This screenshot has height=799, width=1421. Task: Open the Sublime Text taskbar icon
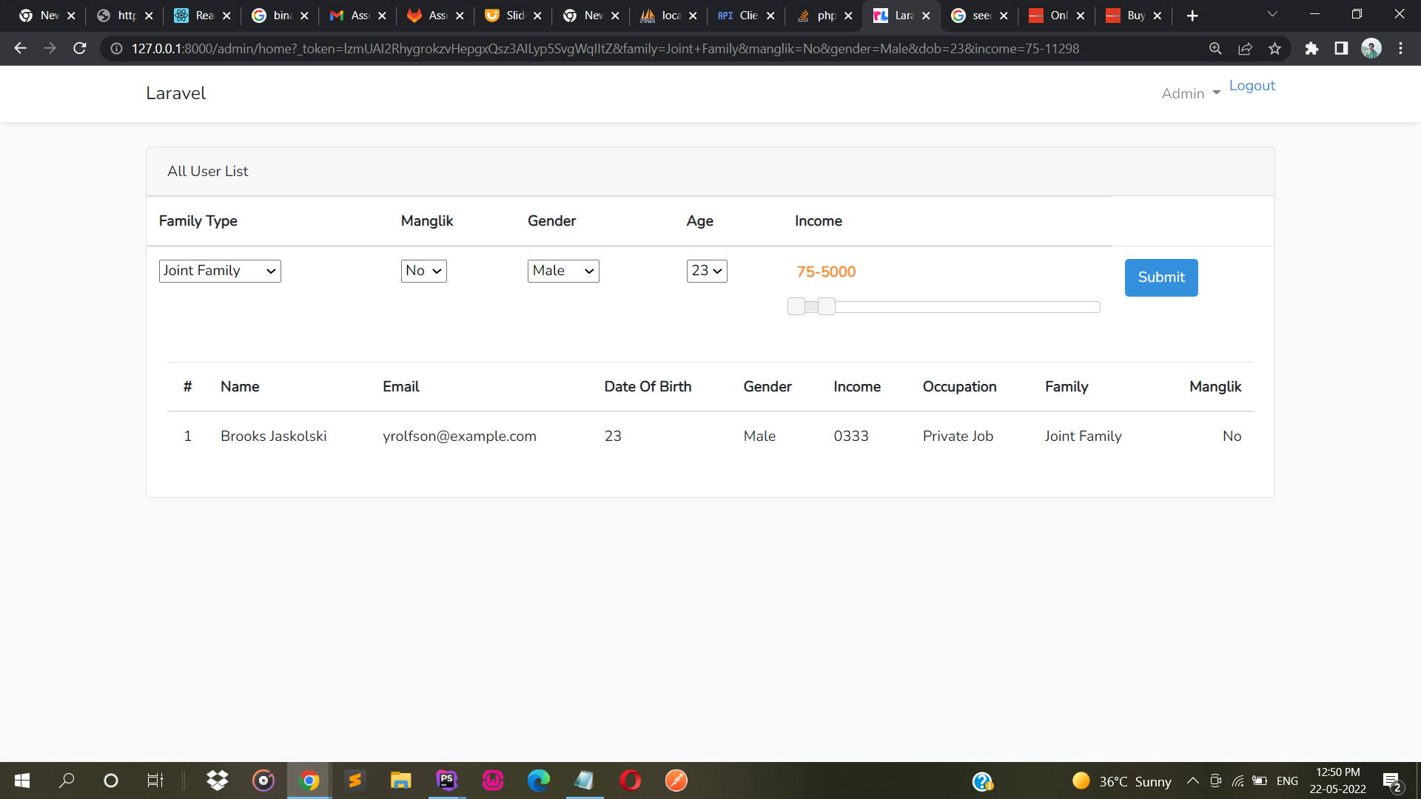pos(355,781)
